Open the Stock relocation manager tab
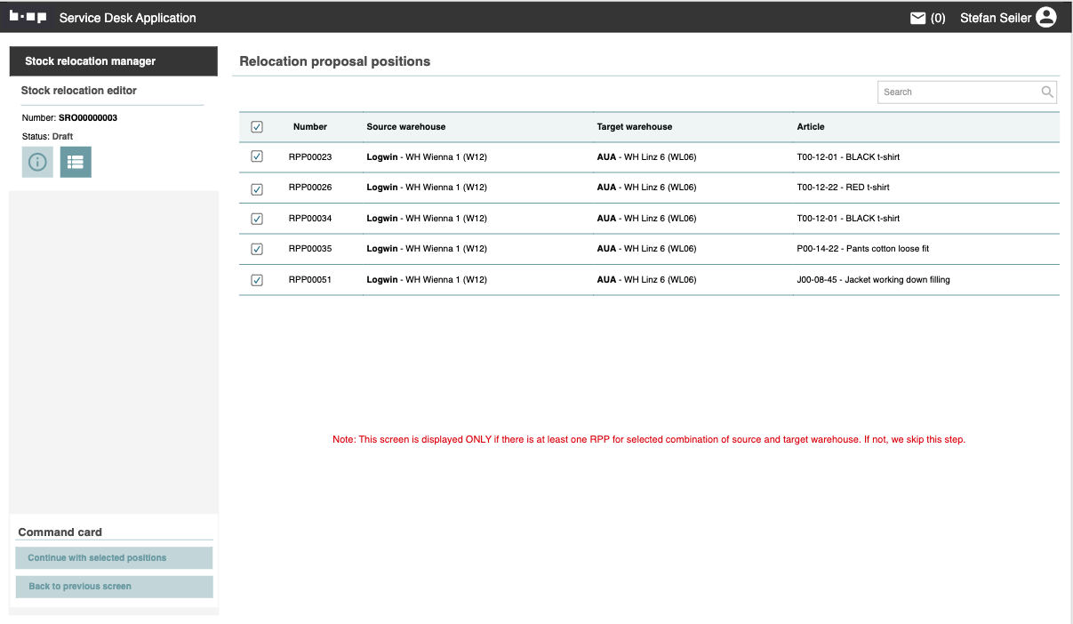 tap(113, 61)
